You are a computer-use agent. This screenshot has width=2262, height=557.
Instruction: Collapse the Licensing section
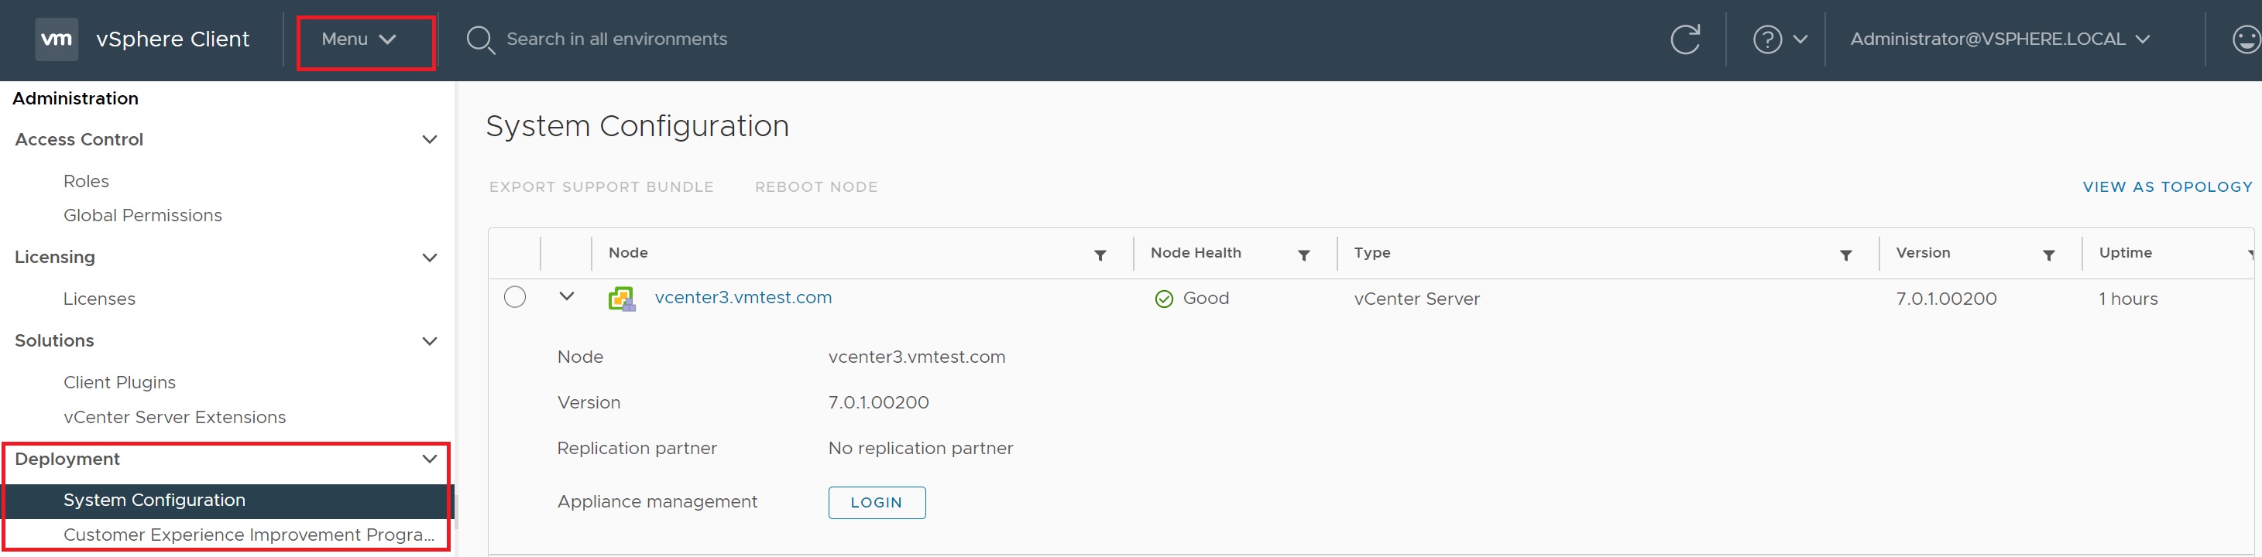429,258
